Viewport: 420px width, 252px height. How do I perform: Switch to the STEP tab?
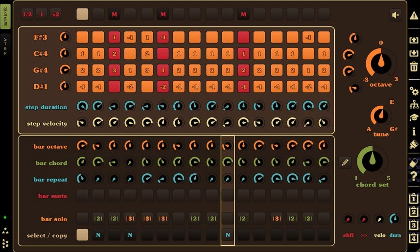click(x=5, y=46)
